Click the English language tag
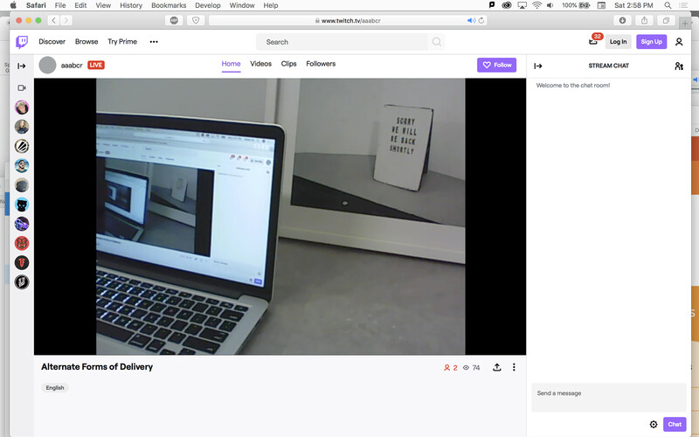 [55, 388]
